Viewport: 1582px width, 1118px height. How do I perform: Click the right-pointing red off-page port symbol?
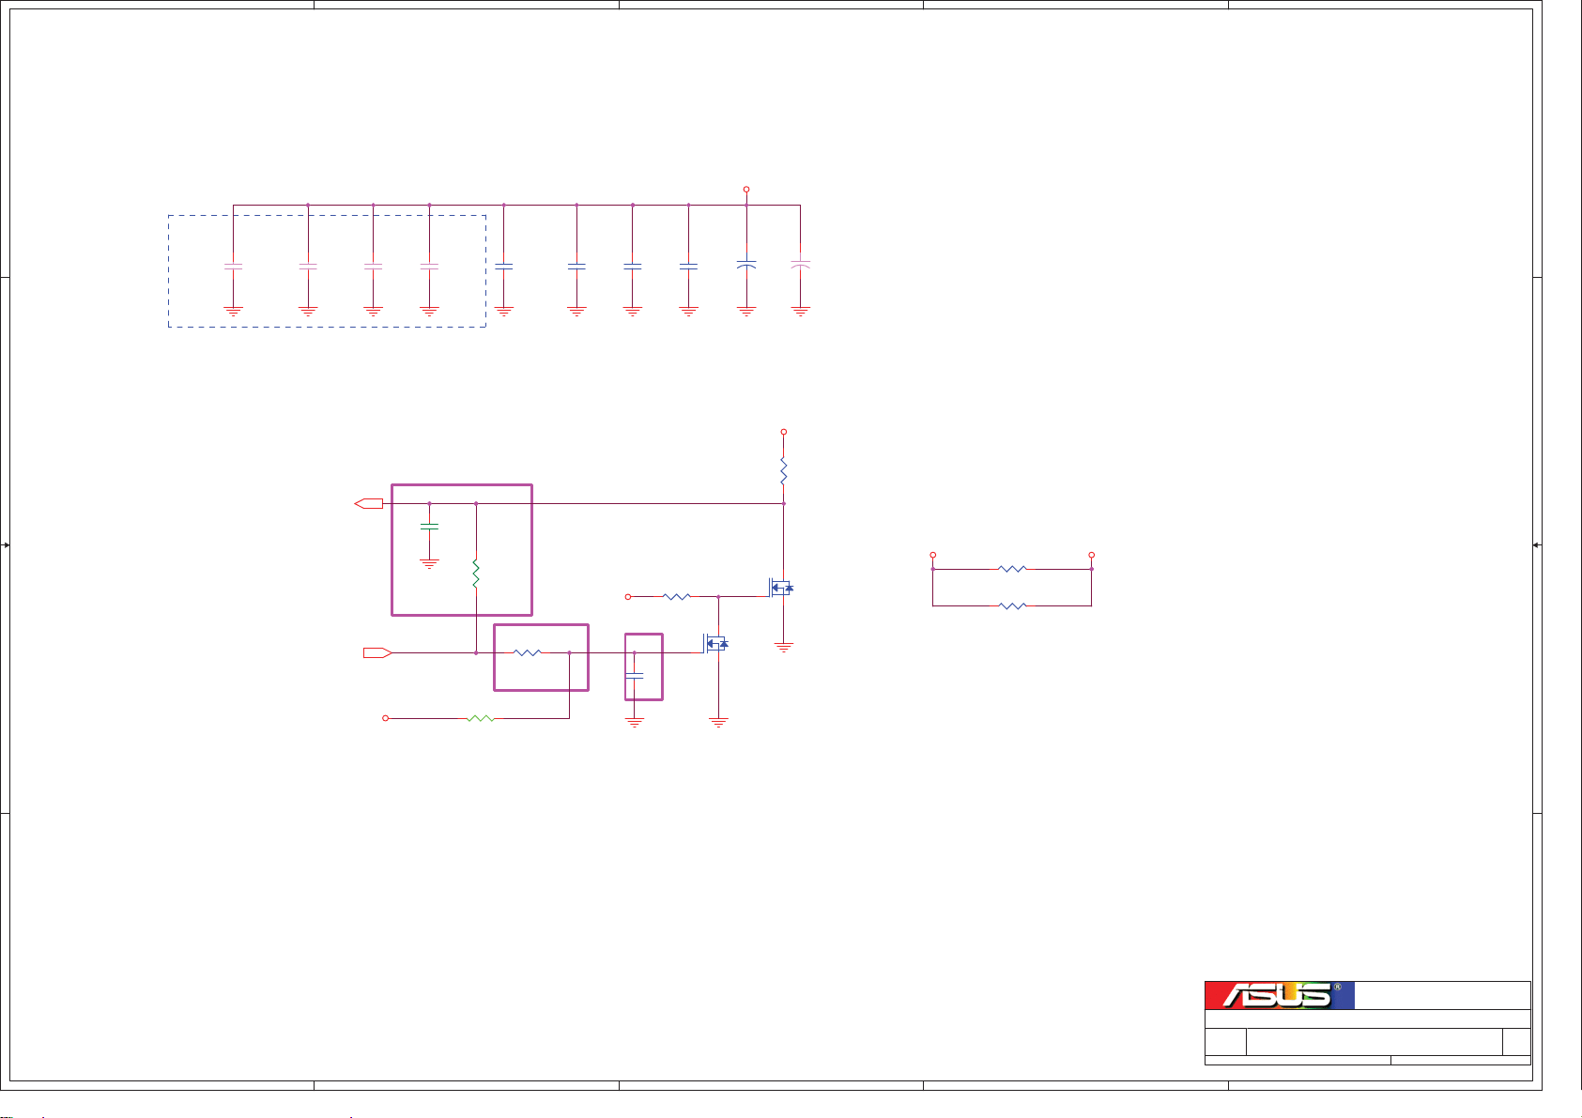tap(378, 652)
